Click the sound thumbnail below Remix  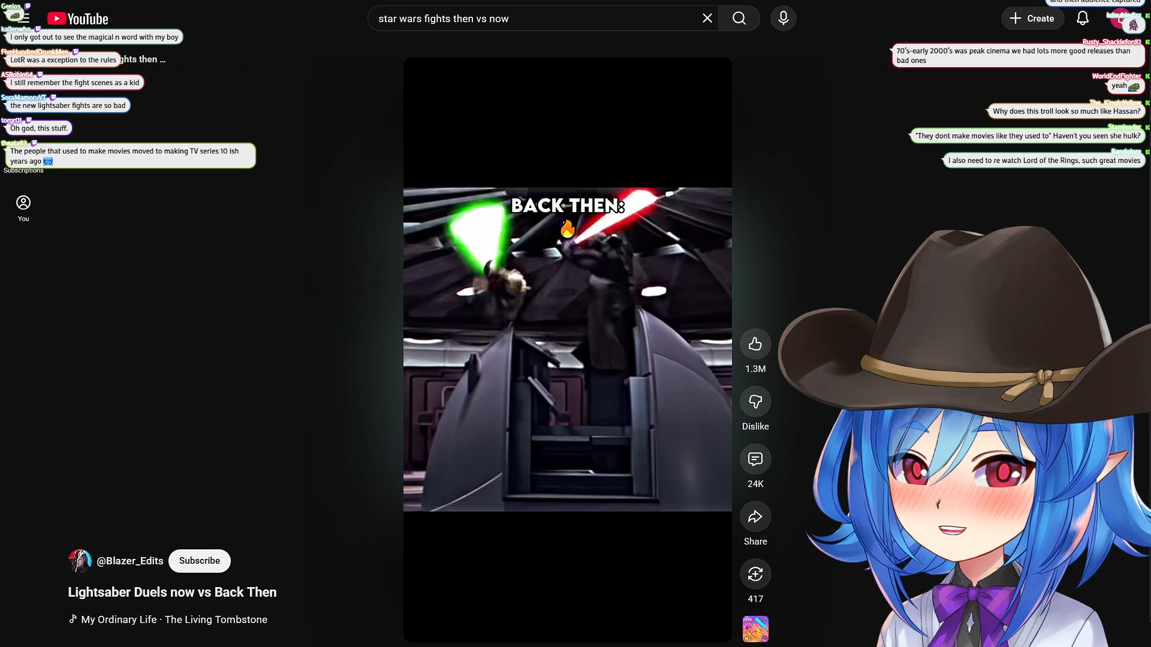point(755,629)
